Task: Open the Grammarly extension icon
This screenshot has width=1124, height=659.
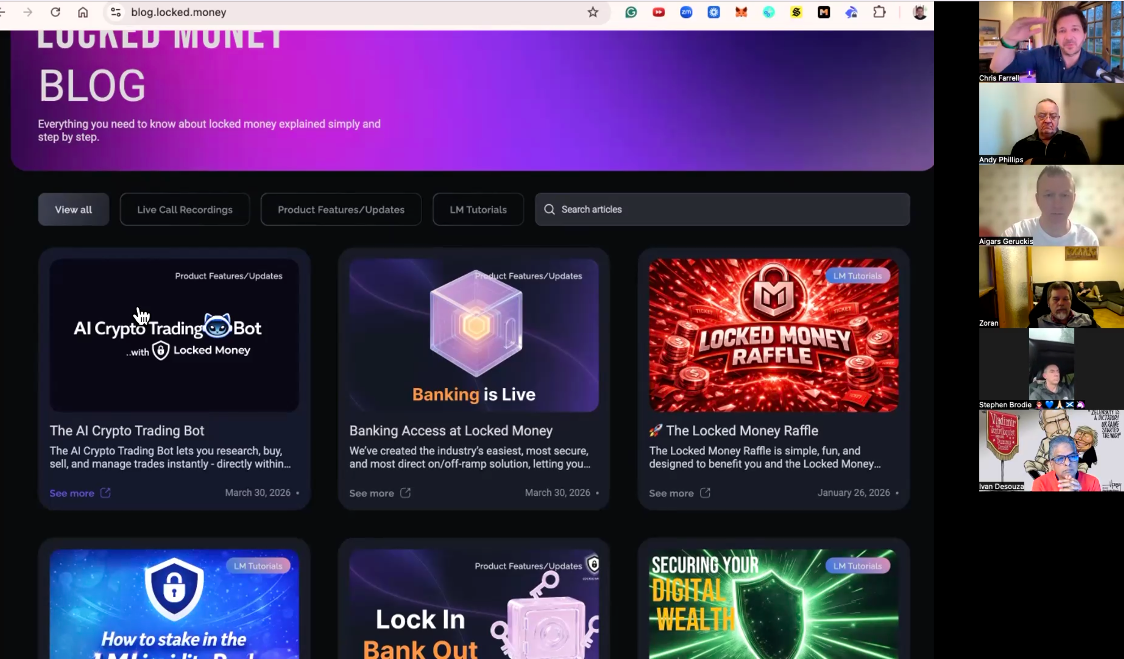Action: [631, 13]
